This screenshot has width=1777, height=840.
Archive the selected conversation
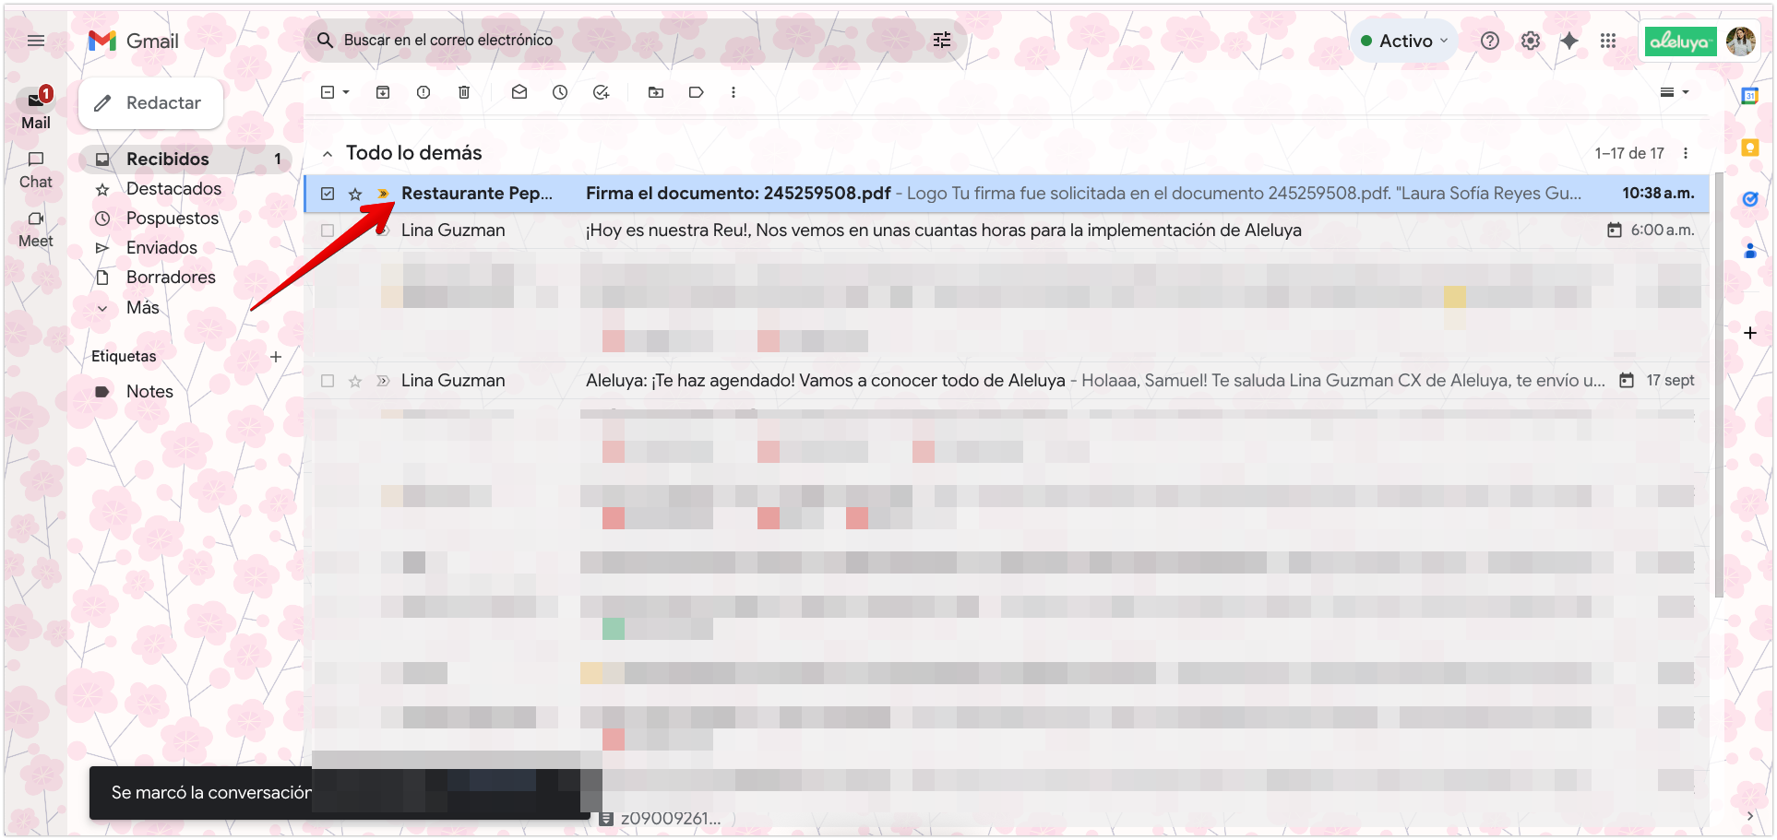click(383, 92)
